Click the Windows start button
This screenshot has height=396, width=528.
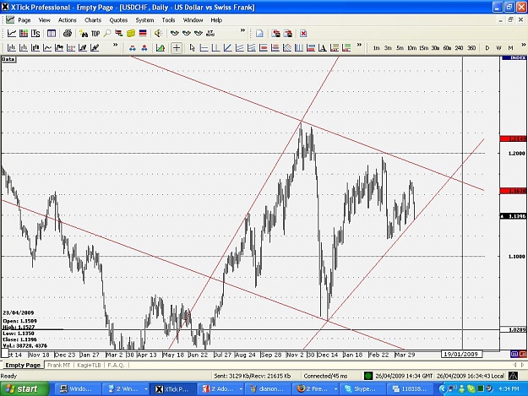[23, 389]
